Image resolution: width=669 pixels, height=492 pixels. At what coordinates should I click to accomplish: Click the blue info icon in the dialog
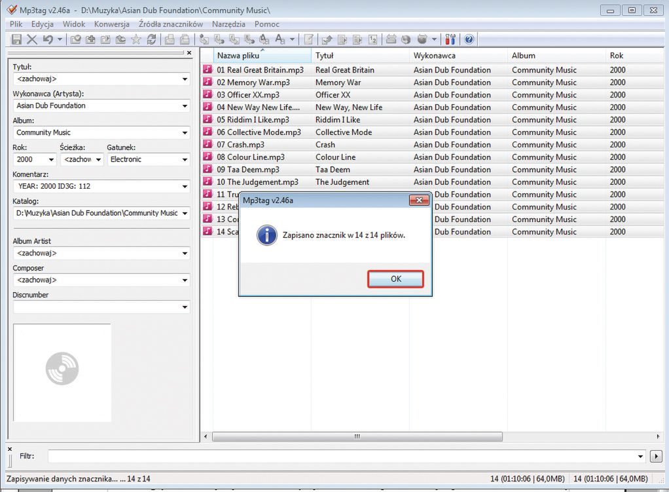tap(266, 235)
